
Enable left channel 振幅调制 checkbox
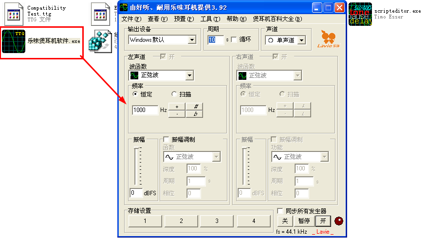point(166,140)
